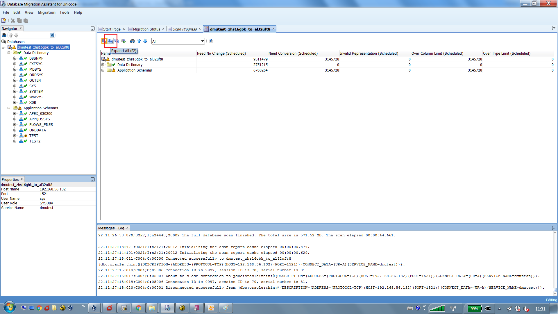
Task: Minimize the Navigator panel
Action: tap(93, 28)
